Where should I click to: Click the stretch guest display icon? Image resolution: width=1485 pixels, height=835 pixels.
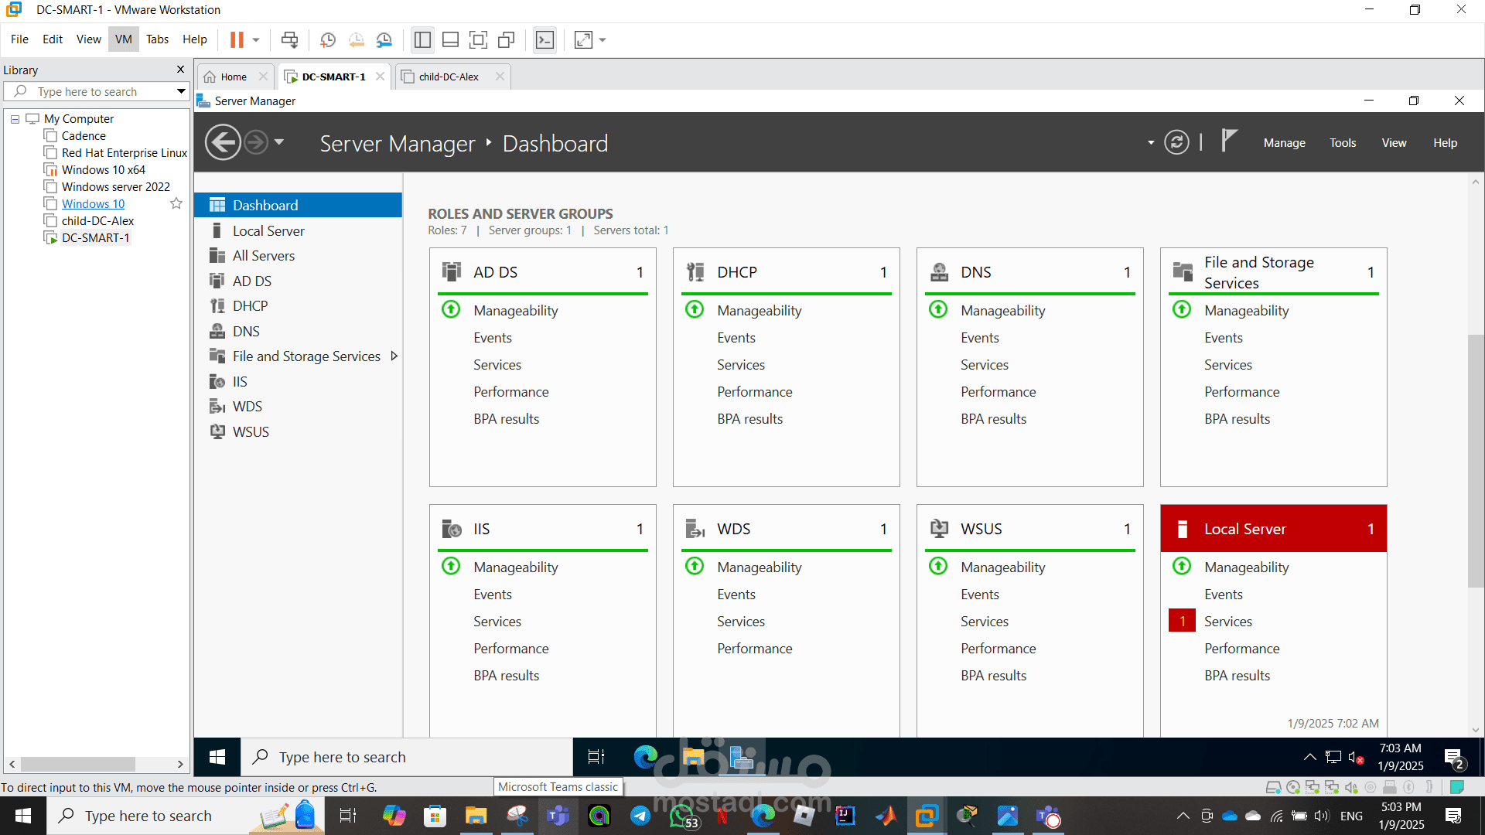point(583,39)
